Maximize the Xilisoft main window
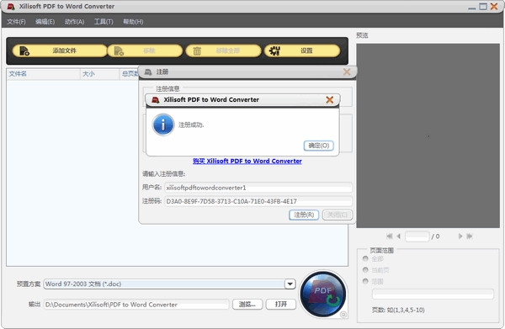Viewport: 505px width, 329px height. click(x=483, y=7)
